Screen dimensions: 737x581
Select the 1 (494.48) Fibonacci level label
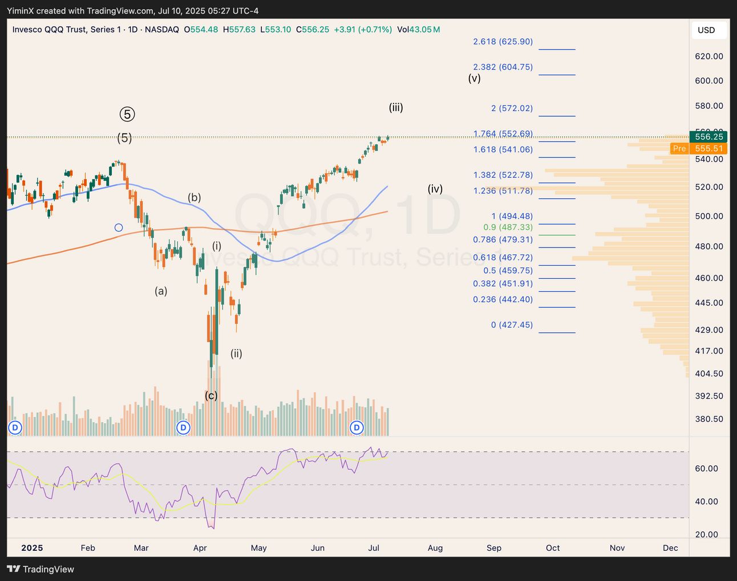(512, 216)
